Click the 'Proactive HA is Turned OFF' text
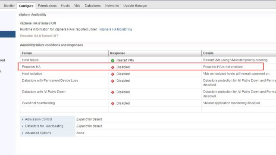 click(39, 36)
